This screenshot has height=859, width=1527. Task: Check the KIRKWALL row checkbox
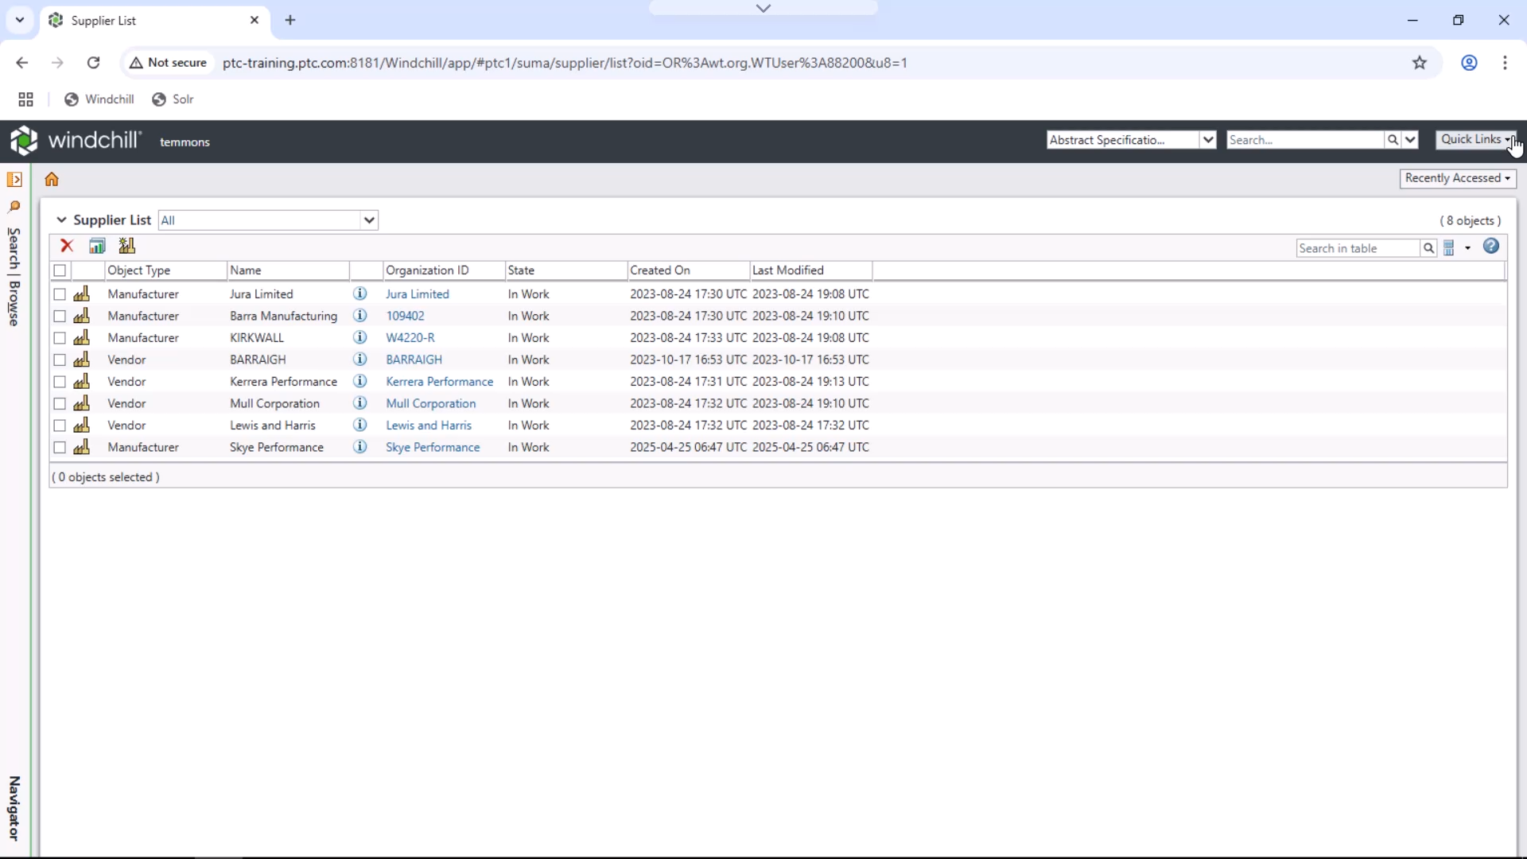click(x=60, y=338)
